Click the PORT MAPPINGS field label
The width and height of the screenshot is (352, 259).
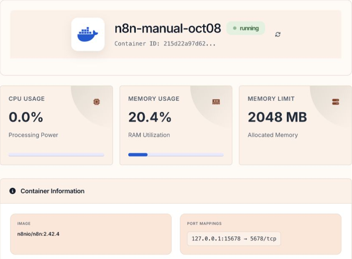tap(204, 223)
